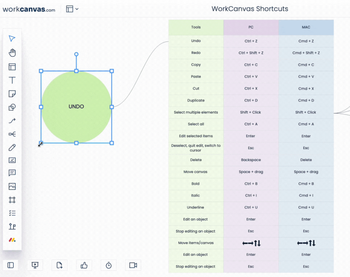The image size is (350, 277).
Task: Select the MAC Delete cell
Action: pyautogui.click(x=306, y=159)
